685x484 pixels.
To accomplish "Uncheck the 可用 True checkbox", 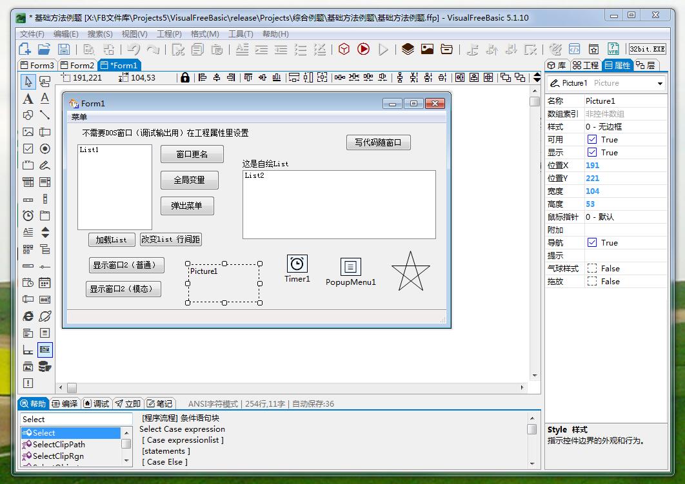I will coord(592,140).
